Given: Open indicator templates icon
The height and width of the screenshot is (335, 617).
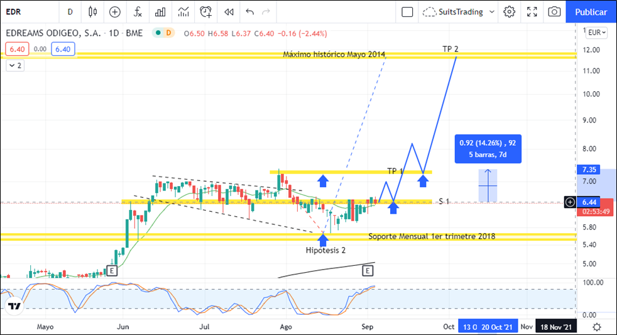Looking at the screenshot, I should point(183,11).
